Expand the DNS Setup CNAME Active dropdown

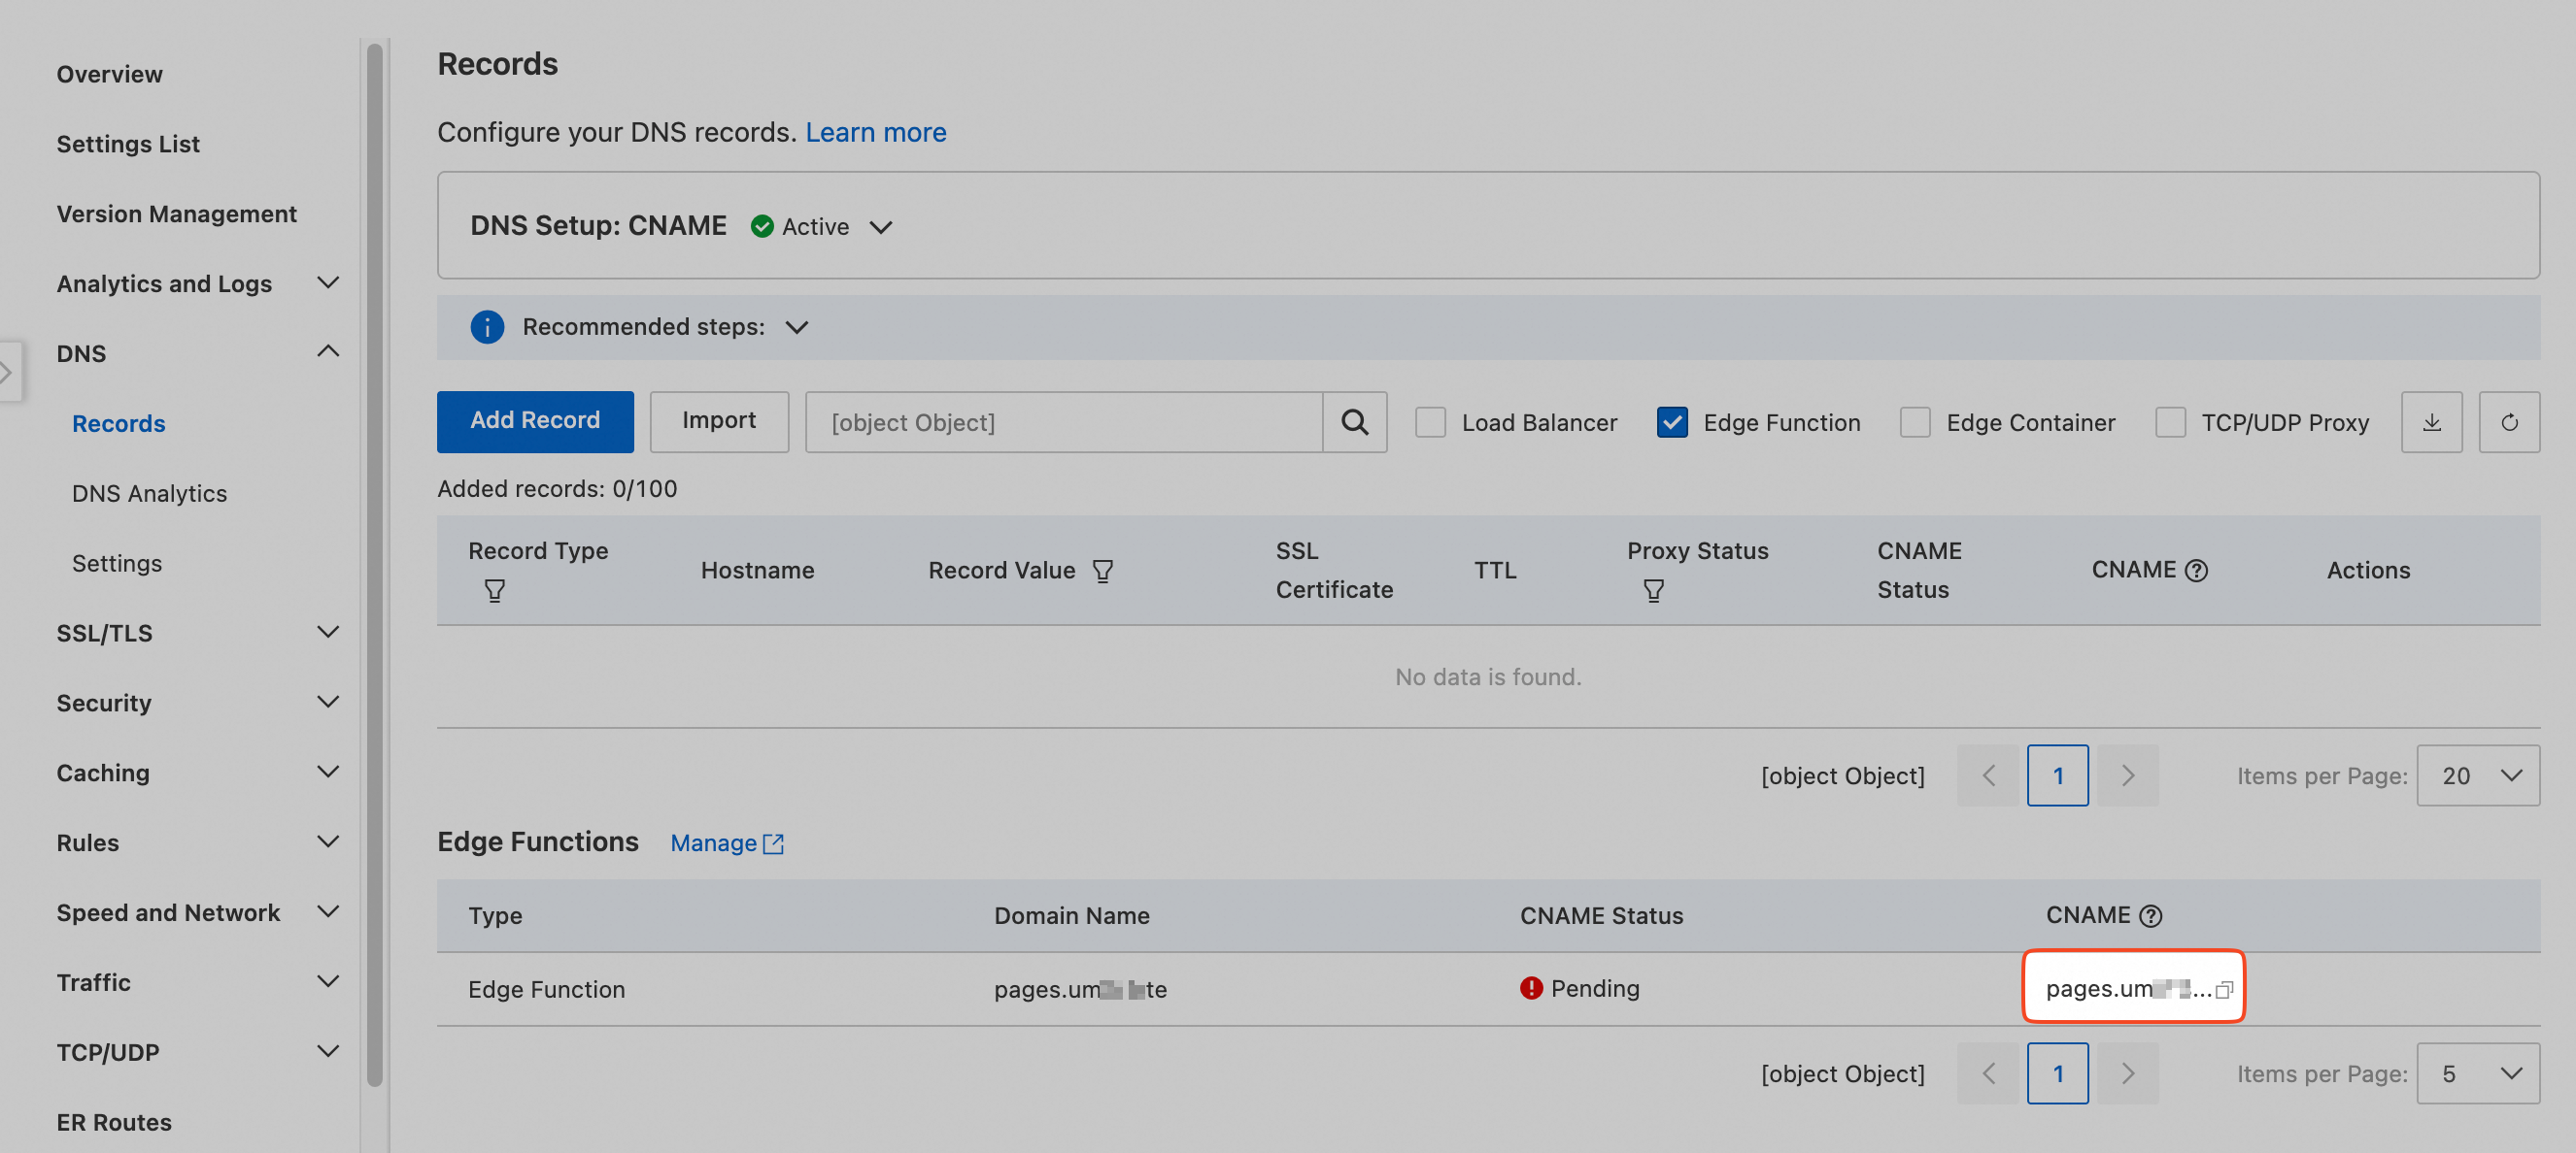coord(881,228)
